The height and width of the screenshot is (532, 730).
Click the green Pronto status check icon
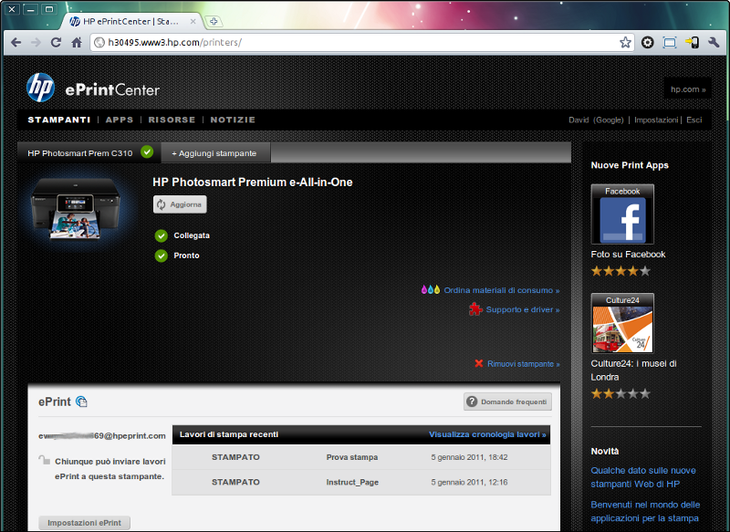(x=162, y=256)
